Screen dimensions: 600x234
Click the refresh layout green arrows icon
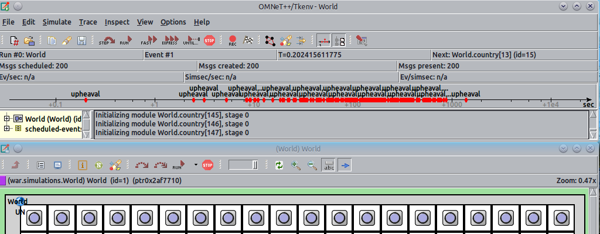pos(279,166)
